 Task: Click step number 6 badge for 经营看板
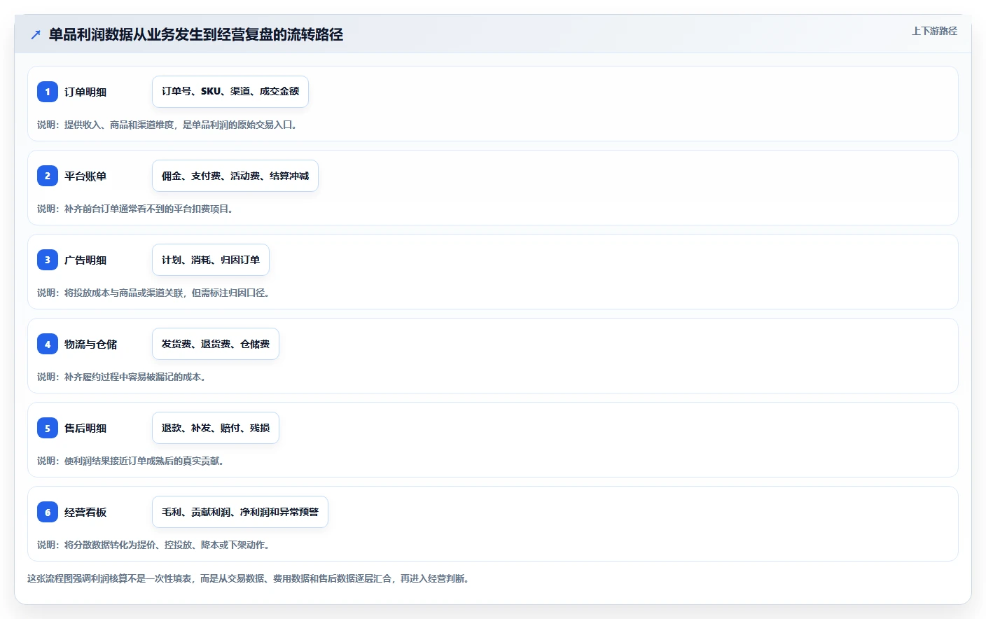point(48,512)
